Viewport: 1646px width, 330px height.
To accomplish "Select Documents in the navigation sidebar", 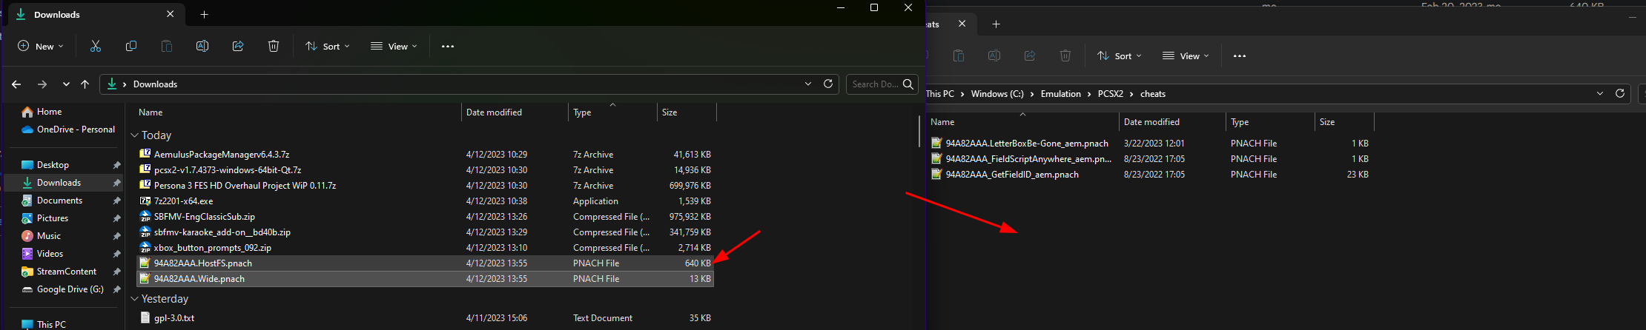I will [x=60, y=201].
